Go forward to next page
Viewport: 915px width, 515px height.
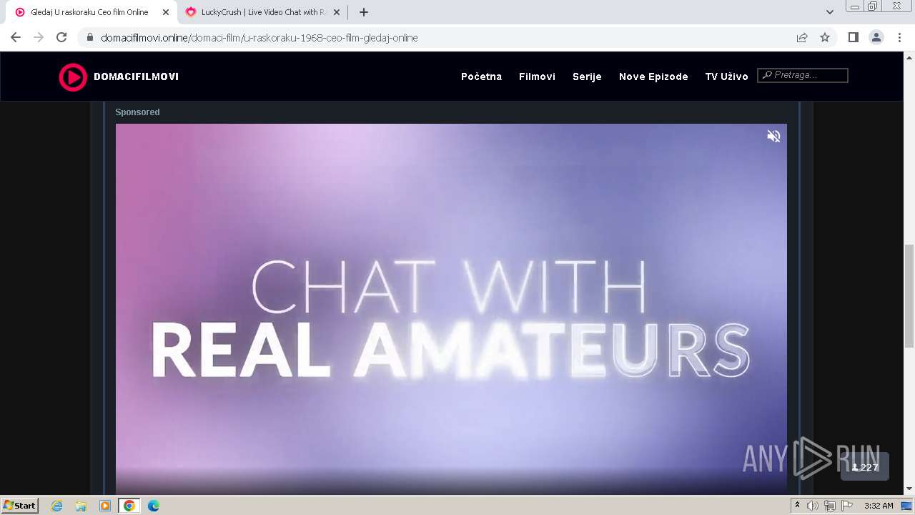[x=39, y=38]
